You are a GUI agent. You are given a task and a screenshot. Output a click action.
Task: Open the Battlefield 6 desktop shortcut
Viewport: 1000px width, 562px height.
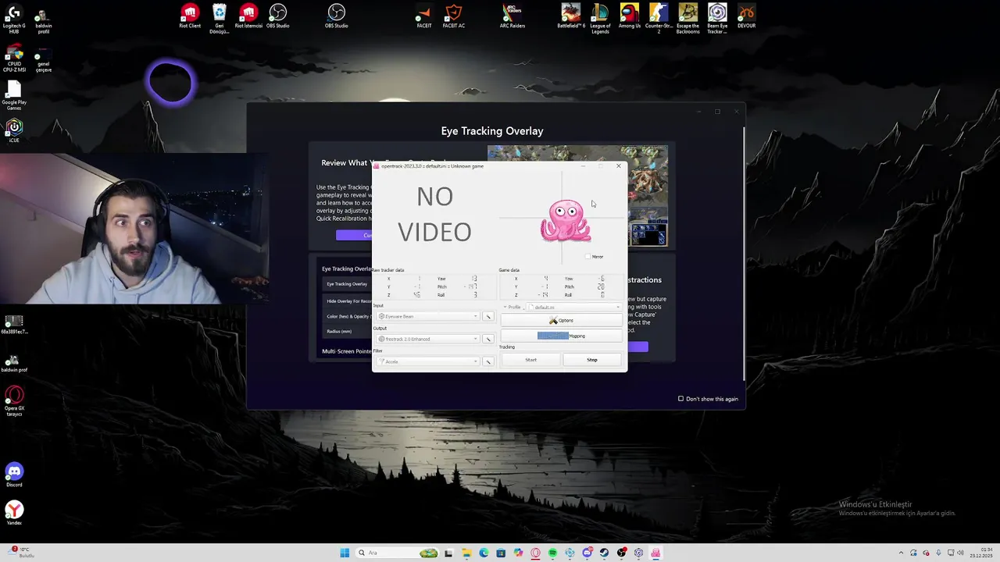(x=571, y=16)
